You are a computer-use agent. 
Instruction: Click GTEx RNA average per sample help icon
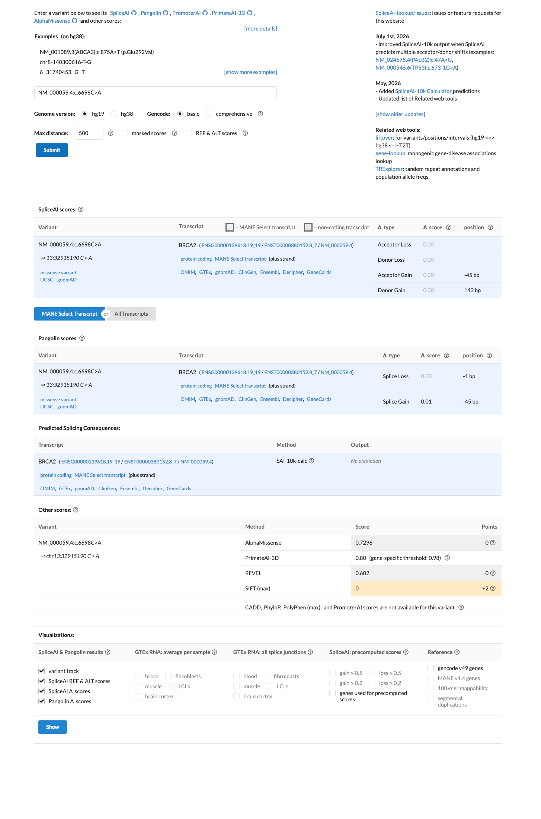[214, 652]
